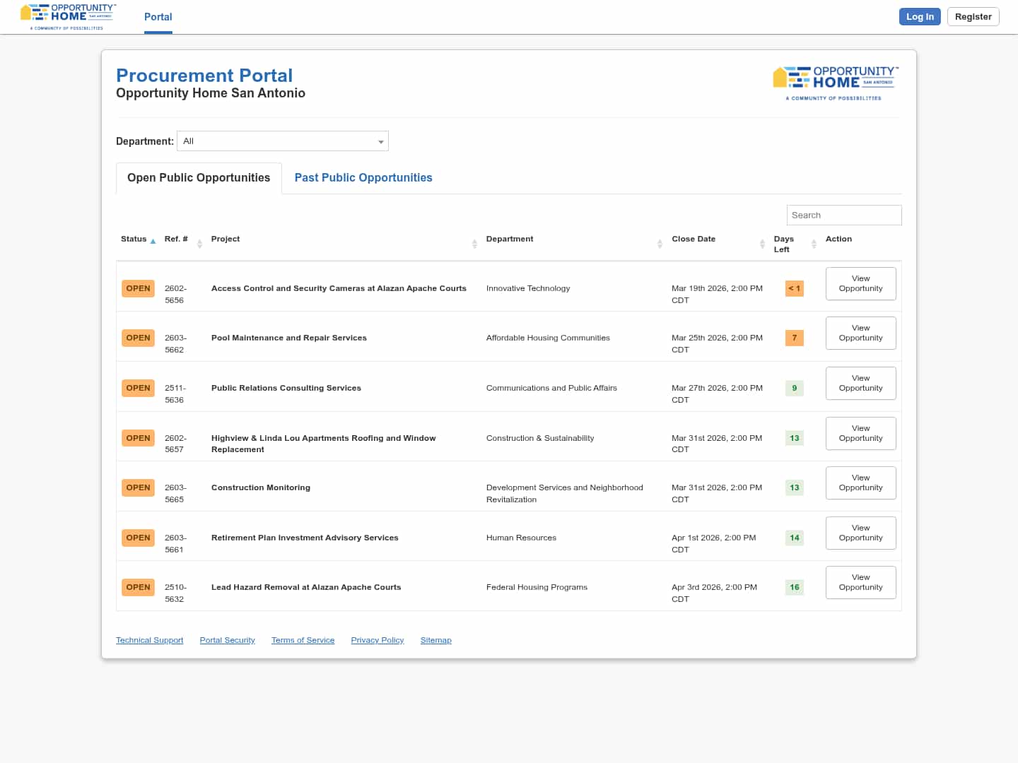
Task: Click the Opportunity Home logo beside portal title
Action: tap(836, 83)
